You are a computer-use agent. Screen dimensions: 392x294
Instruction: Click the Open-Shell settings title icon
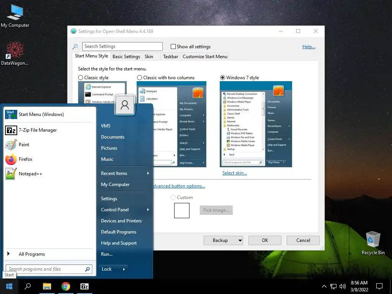73,31
